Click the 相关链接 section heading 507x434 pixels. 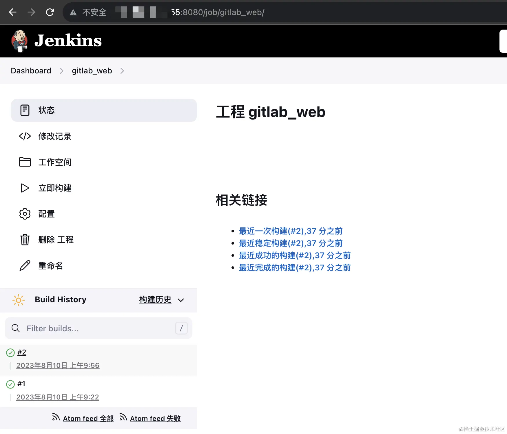pos(242,200)
